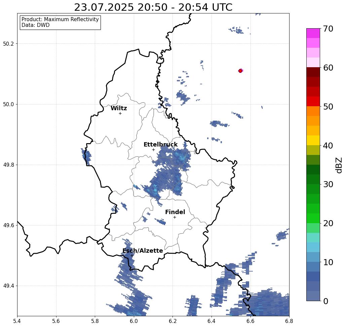346x327 pixels.
Task: Select the Ettelbruck city label
Action: click(160, 145)
